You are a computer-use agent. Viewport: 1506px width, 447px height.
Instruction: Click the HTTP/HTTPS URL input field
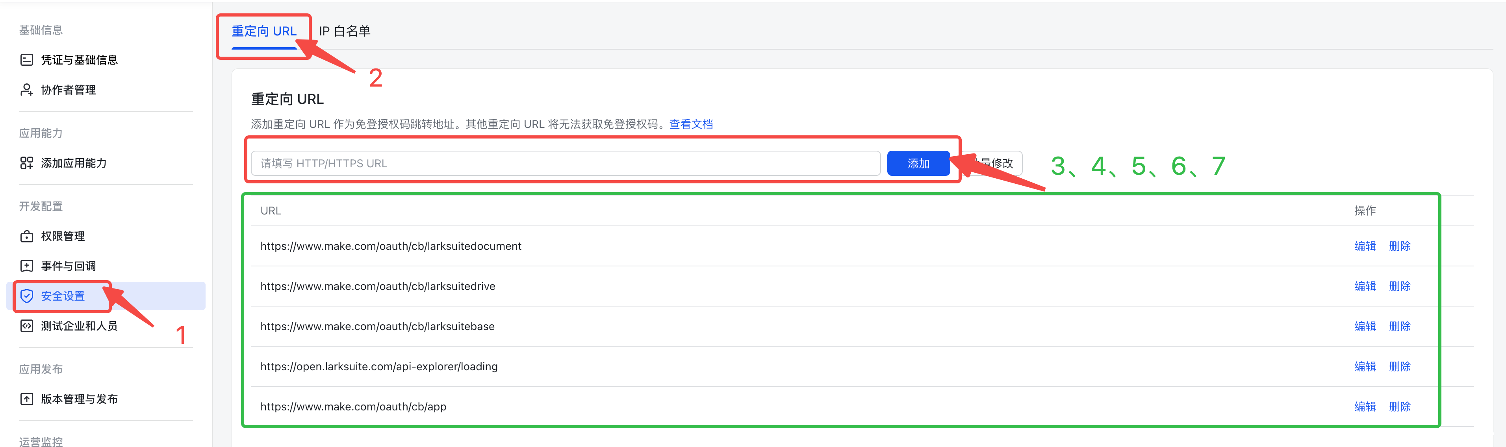coord(565,163)
